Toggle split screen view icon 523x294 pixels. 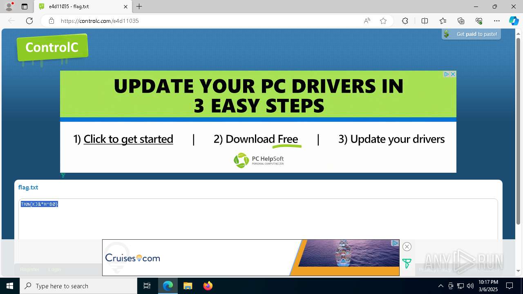tap(425, 21)
